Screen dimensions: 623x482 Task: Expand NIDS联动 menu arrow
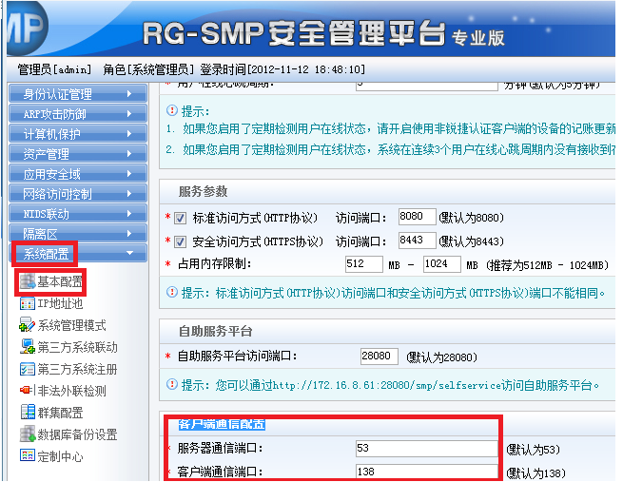(128, 214)
